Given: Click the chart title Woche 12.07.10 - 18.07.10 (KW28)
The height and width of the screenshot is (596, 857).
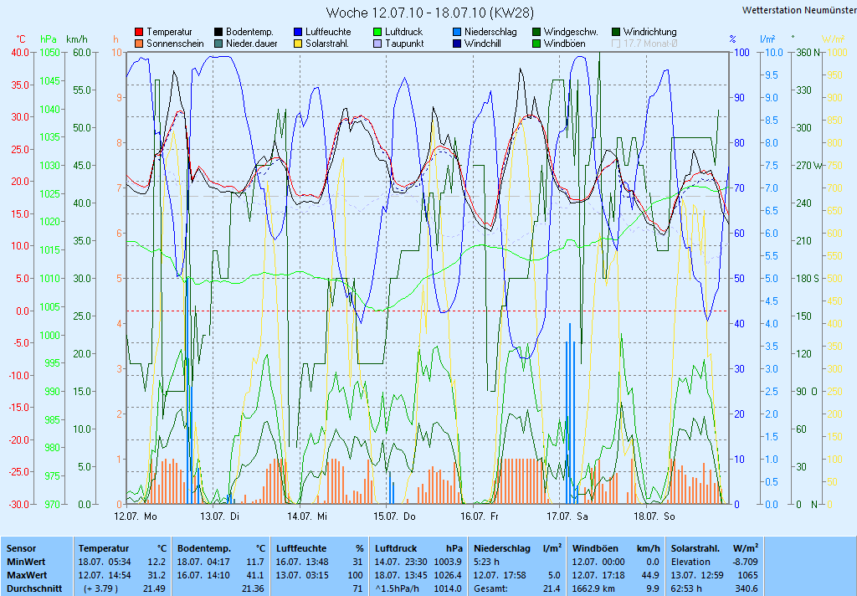Looking at the screenshot, I should point(429,13).
